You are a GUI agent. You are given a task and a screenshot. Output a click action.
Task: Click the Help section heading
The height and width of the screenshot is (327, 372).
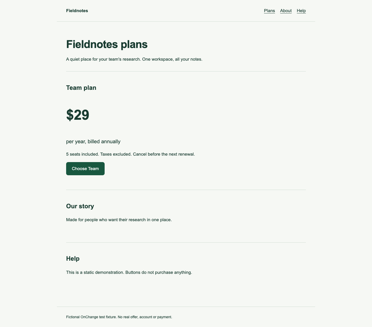(73, 259)
